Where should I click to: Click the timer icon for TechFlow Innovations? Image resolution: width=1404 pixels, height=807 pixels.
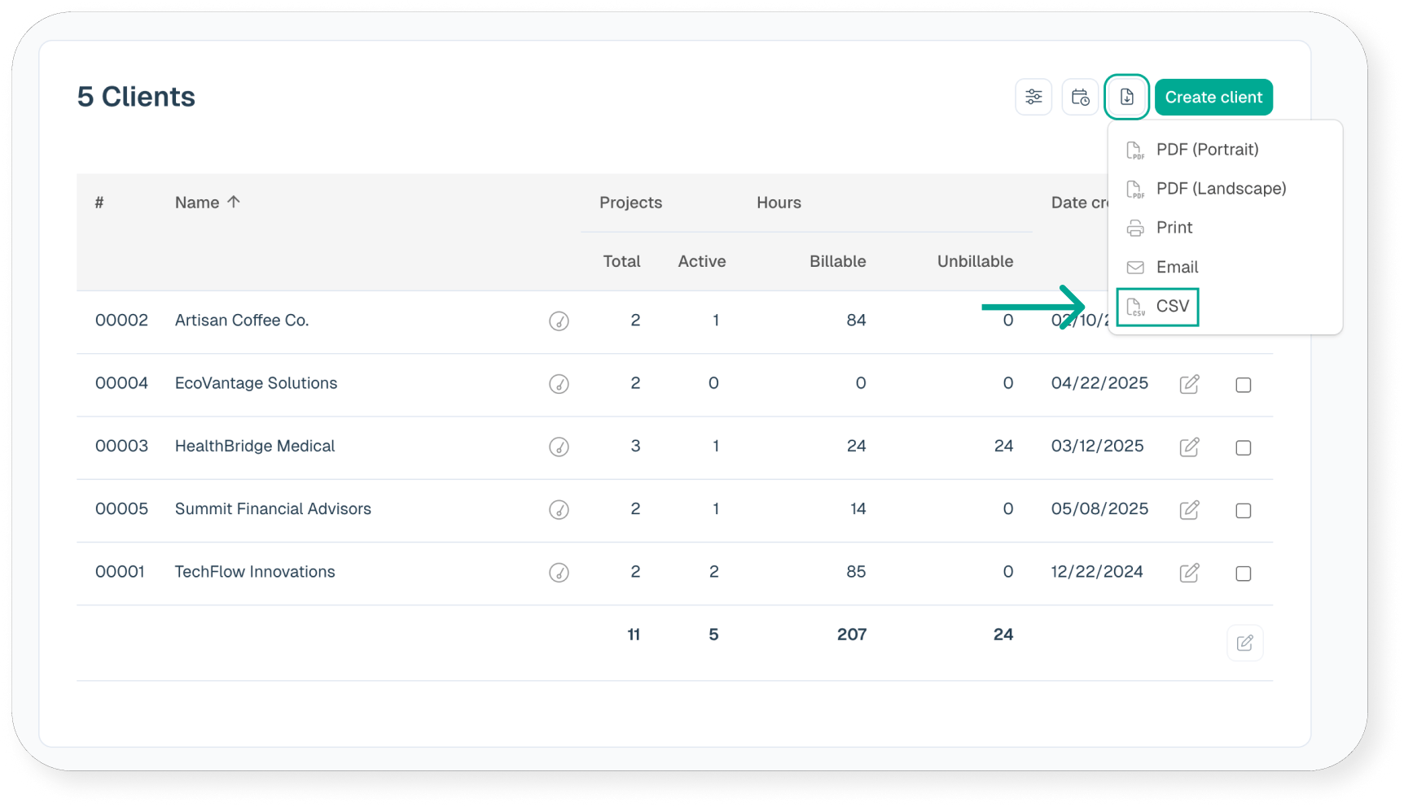(559, 573)
